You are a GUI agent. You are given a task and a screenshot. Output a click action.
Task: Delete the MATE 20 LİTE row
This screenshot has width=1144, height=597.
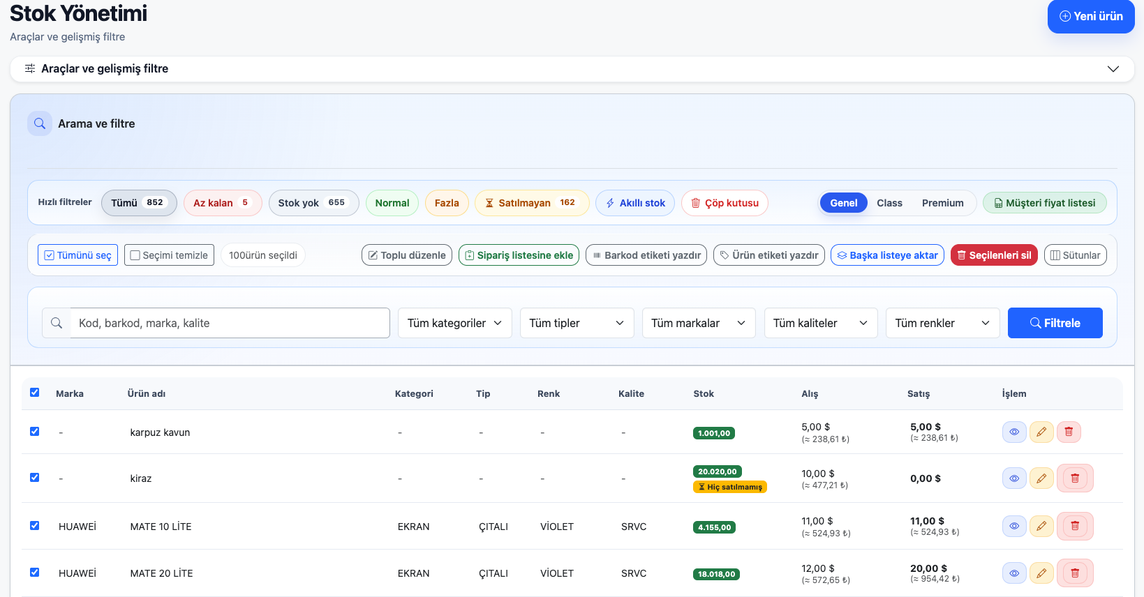pyautogui.click(x=1075, y=573)
